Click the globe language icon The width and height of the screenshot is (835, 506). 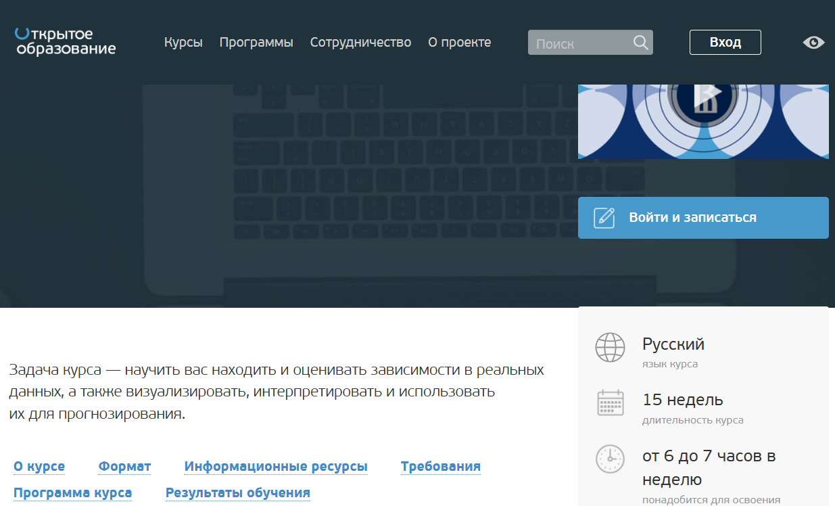[x=610, y=348]
